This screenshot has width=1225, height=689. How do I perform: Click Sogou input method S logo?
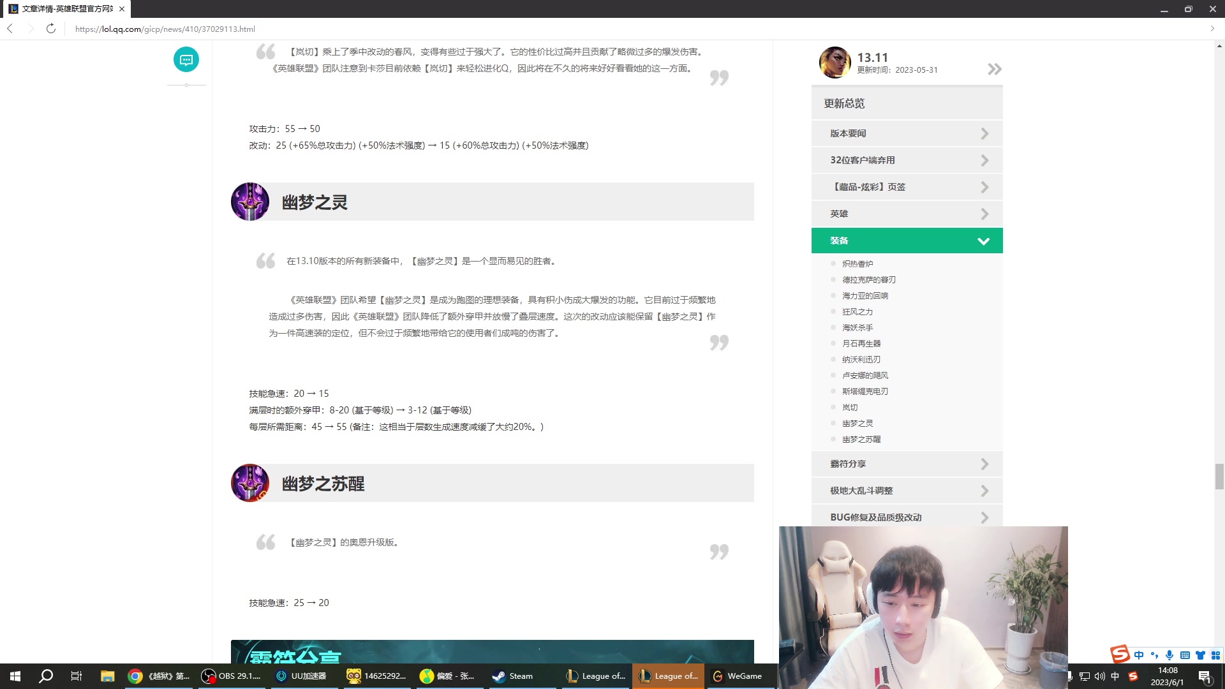coord(1120,655)
